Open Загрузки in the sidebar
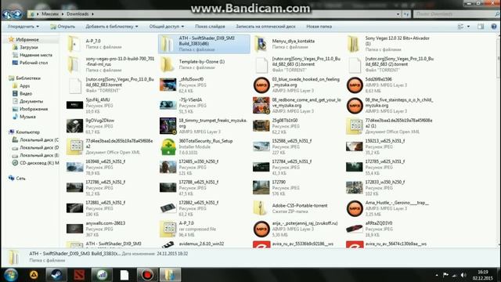501x282 pixels. [x=29, y=47]
